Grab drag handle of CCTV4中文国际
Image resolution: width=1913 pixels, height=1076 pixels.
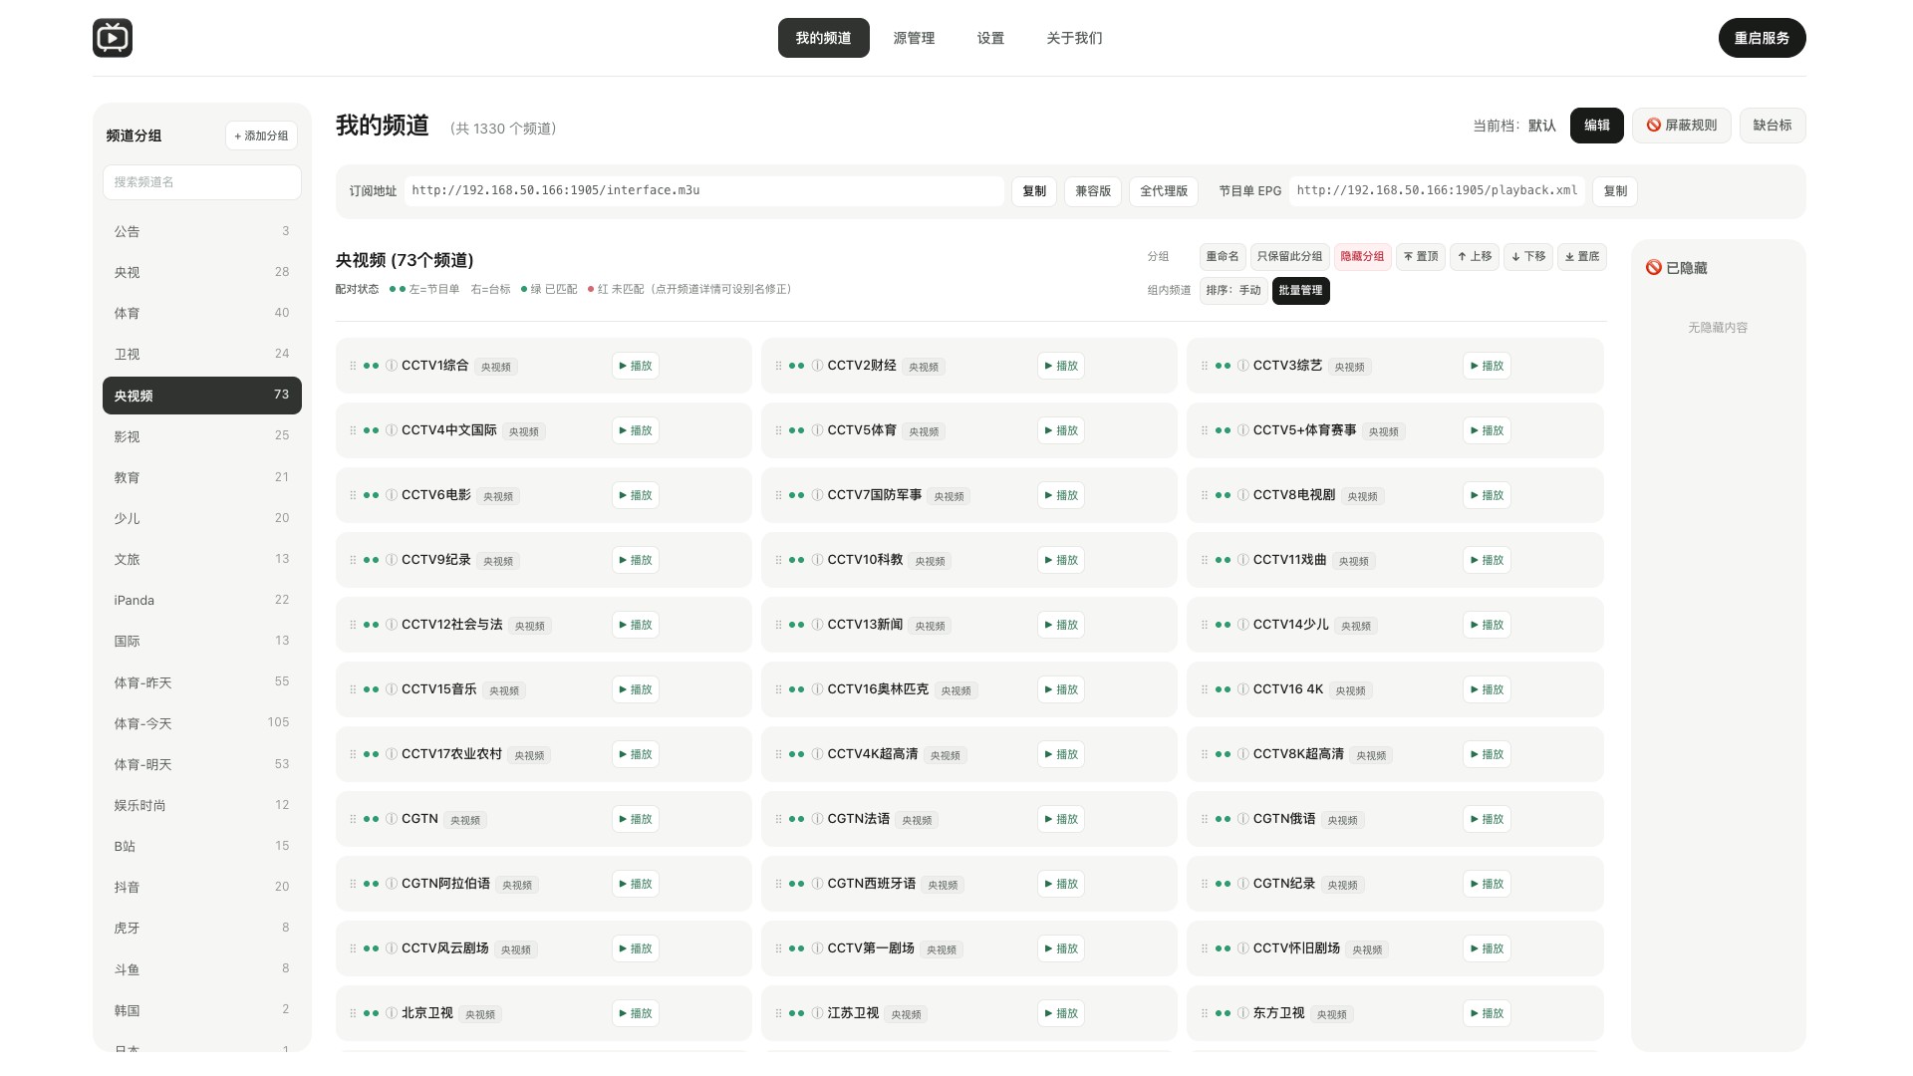click(353, 430)
